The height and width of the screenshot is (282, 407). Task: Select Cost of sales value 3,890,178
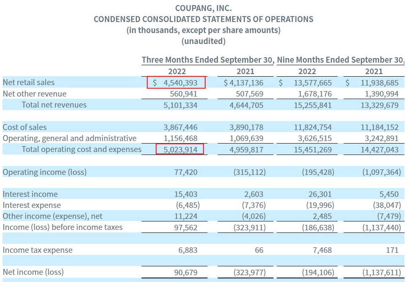pos(246,127)
